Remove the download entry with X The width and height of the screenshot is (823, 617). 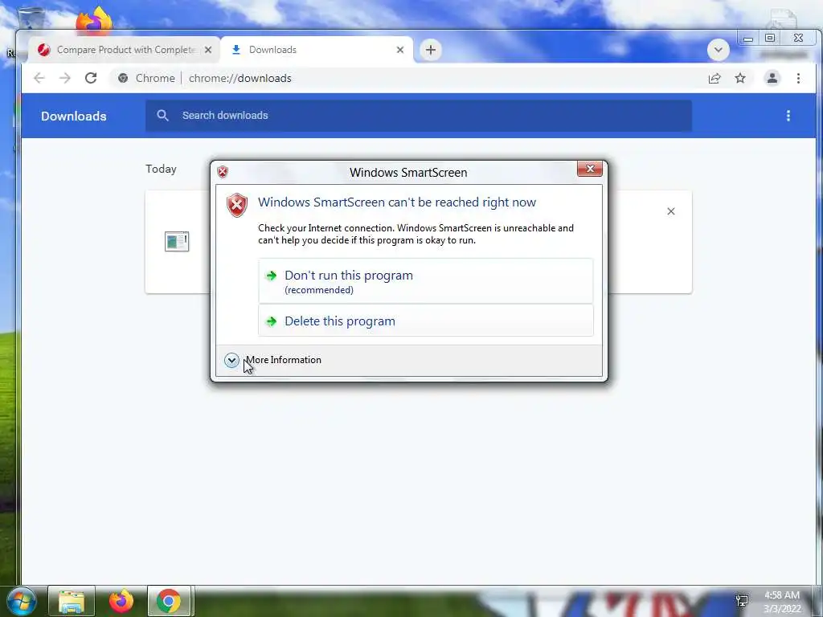[671, 211]
